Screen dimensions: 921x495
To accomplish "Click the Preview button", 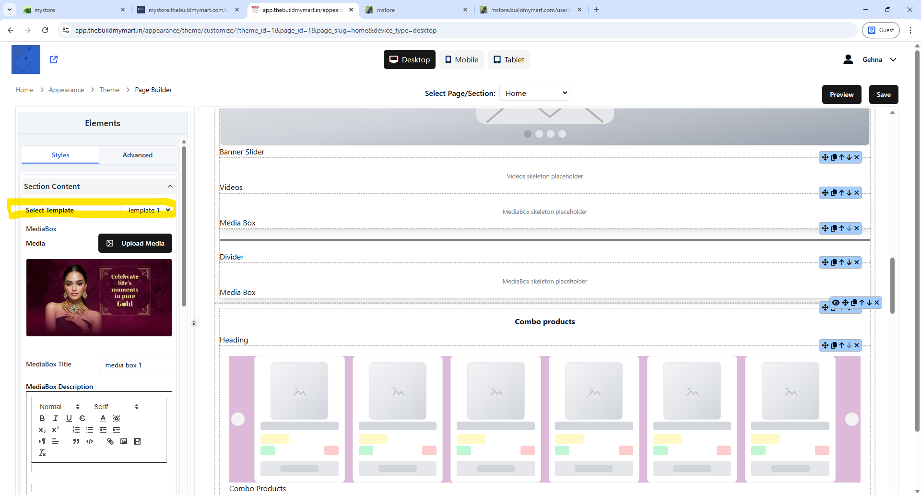I will (x=842, y=94).
